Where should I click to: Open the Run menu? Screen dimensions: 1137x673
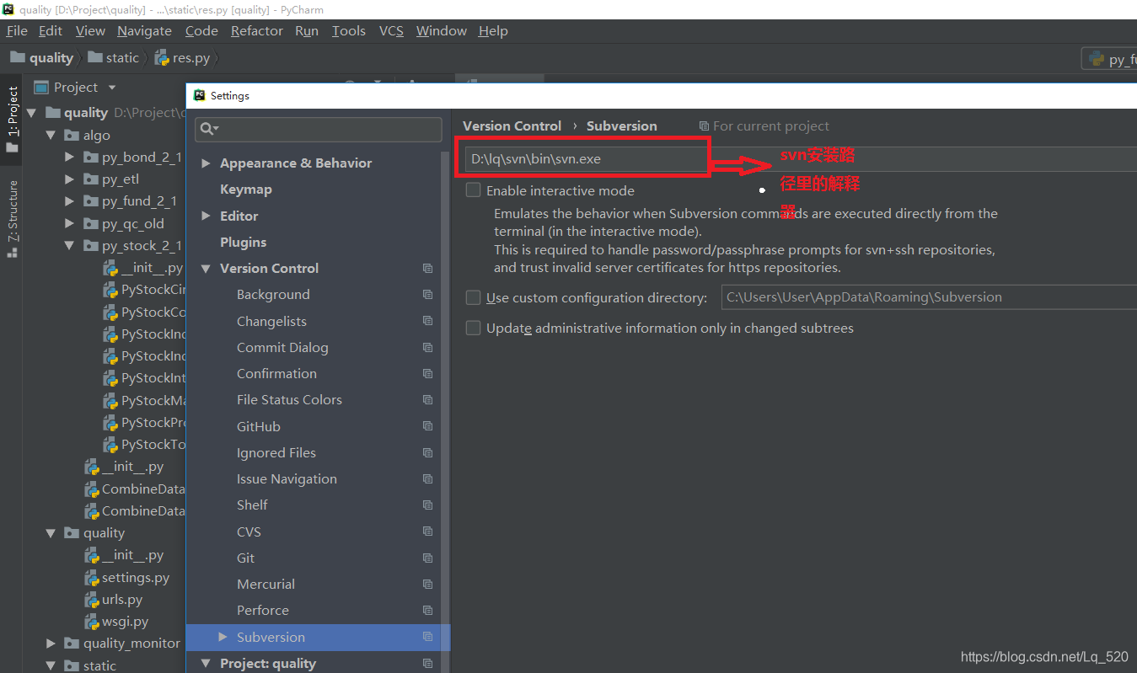click(307, 31)
